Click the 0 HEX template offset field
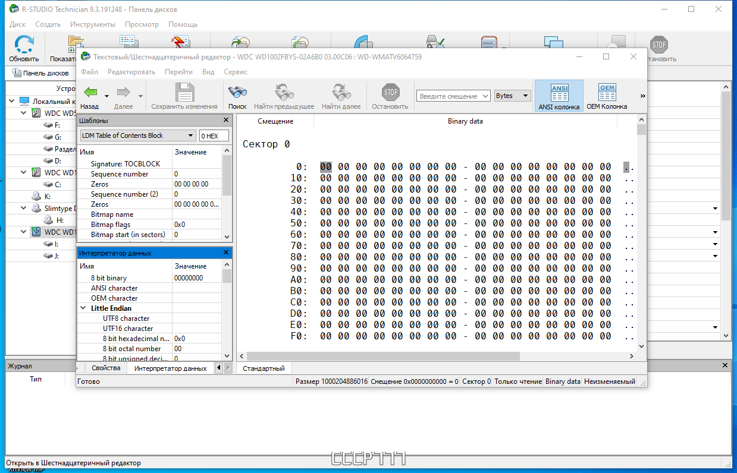The height and width of the screenshot is (473, 737). coord(214,135)
